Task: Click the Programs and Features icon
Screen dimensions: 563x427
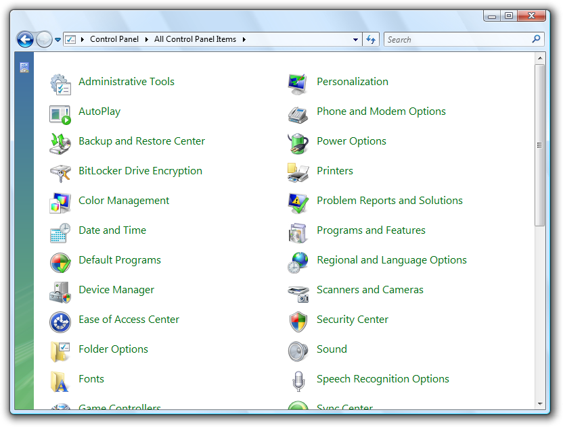Action: pyautogui.click(x=297, y=233)
